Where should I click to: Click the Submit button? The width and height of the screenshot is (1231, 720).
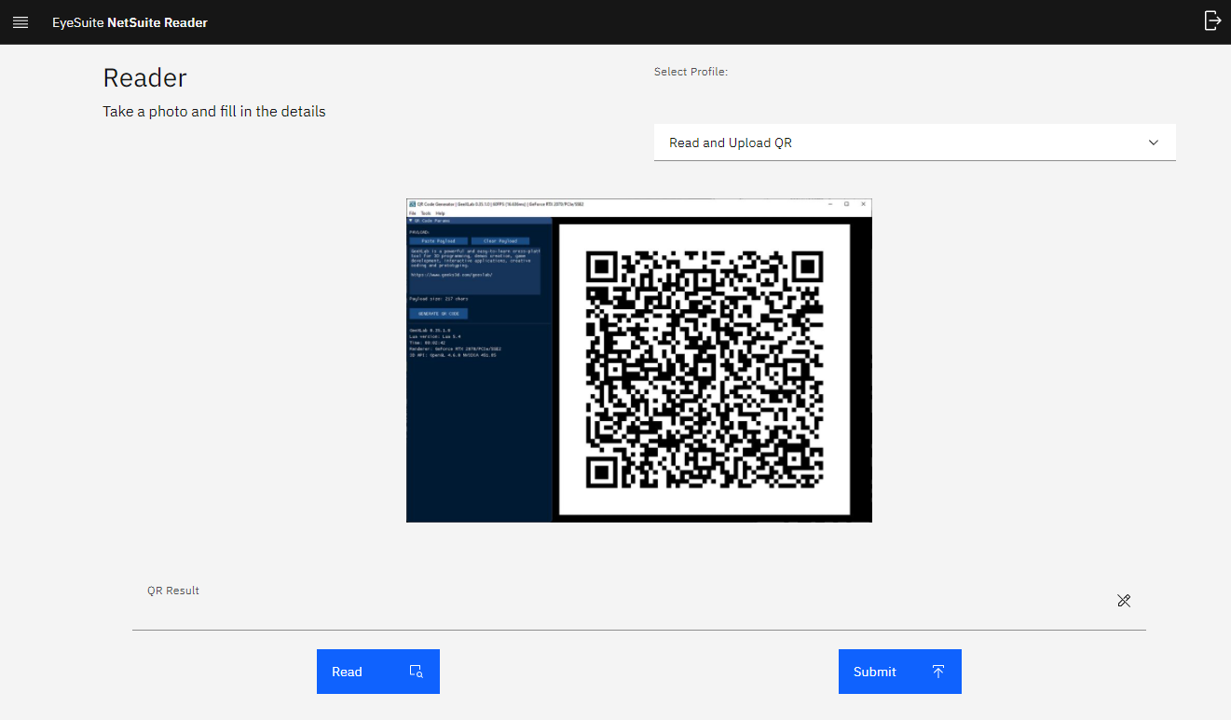[x=900, y=672]
